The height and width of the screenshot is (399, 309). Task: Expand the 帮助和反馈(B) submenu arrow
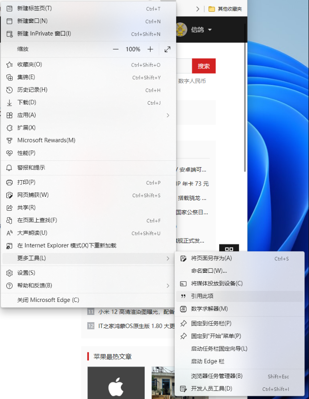[x=168, y=286]
